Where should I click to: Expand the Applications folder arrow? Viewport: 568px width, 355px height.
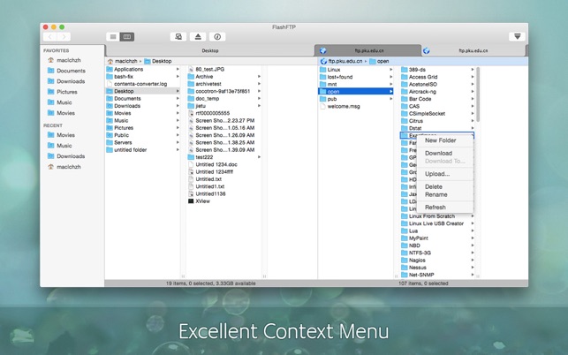tap(178, 69)
